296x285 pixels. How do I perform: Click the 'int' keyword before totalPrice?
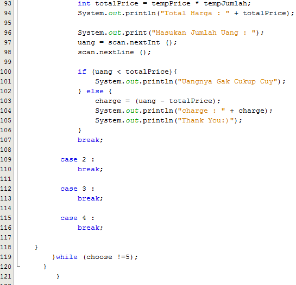(x=84, y=3)
